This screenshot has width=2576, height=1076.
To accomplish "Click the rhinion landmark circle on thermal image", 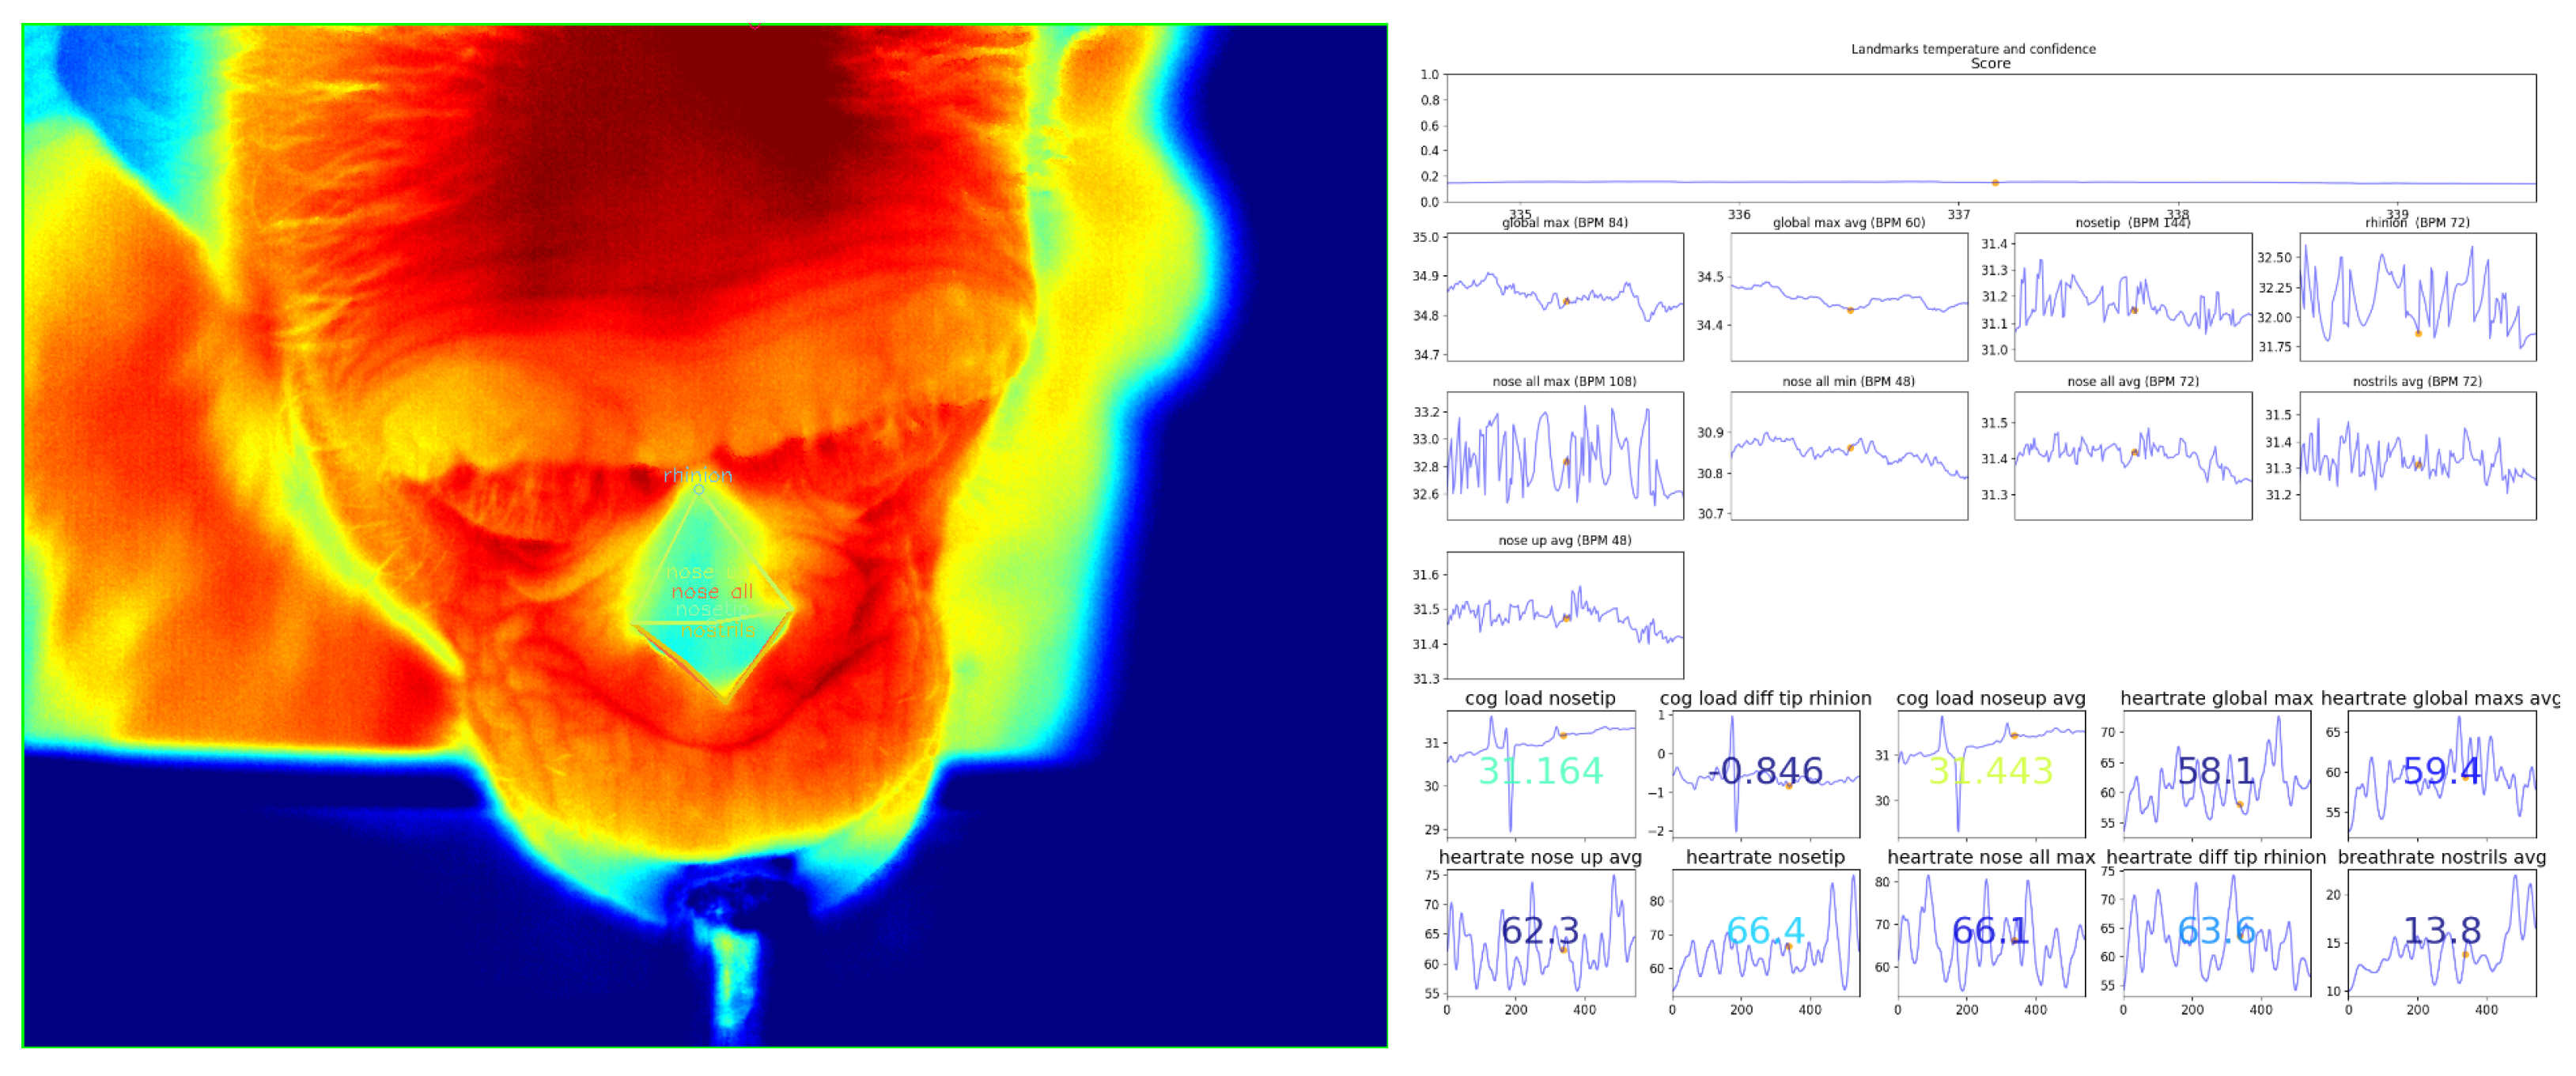I will [699, 489].
